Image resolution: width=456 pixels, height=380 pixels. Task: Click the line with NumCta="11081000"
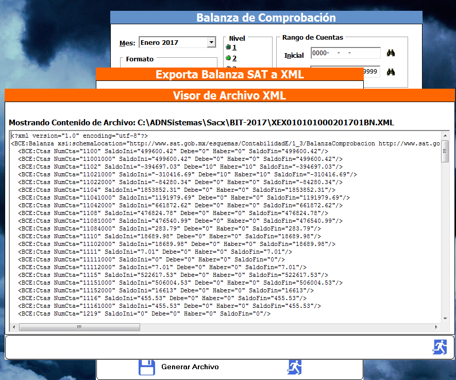[x=180, y=221]
